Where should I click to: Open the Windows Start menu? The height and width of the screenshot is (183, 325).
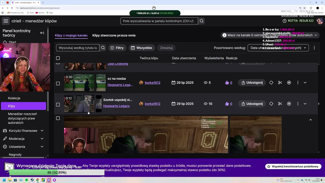click(x=4, y=180)
